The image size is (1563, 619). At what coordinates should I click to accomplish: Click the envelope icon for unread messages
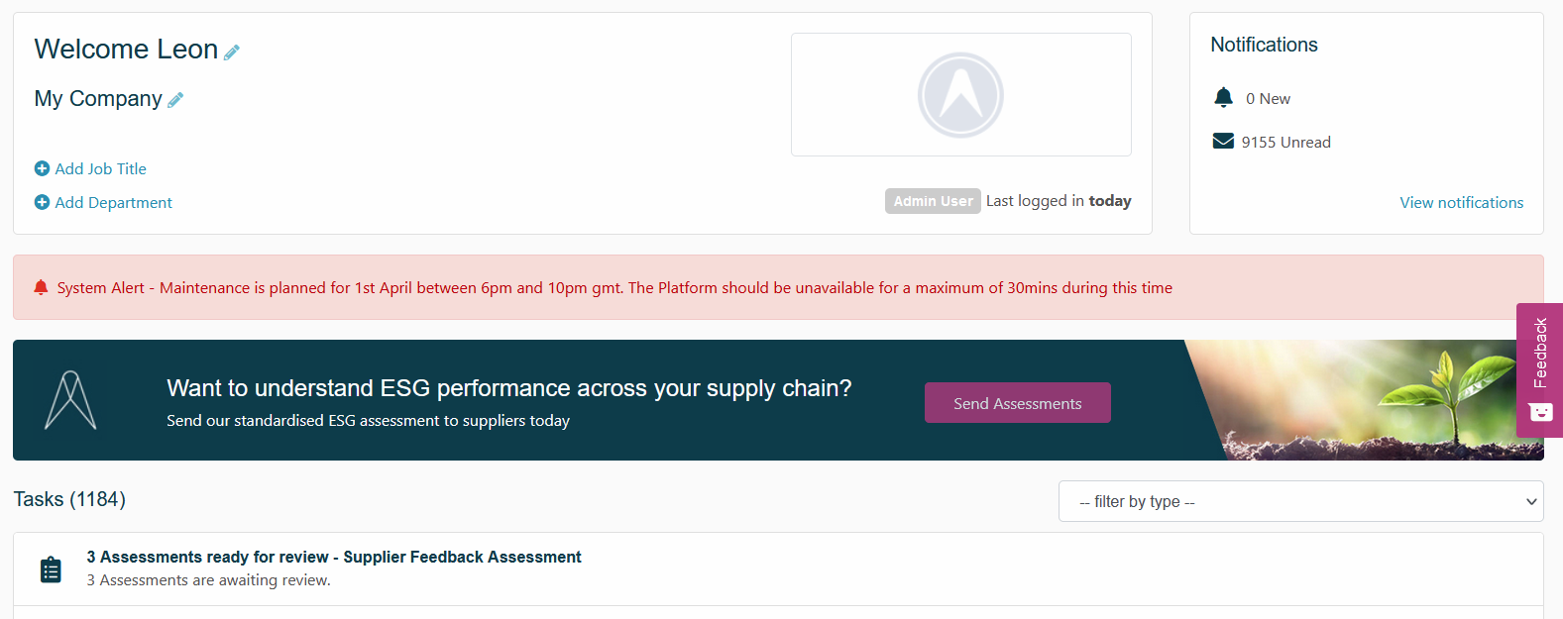(x=1223, y=142)
